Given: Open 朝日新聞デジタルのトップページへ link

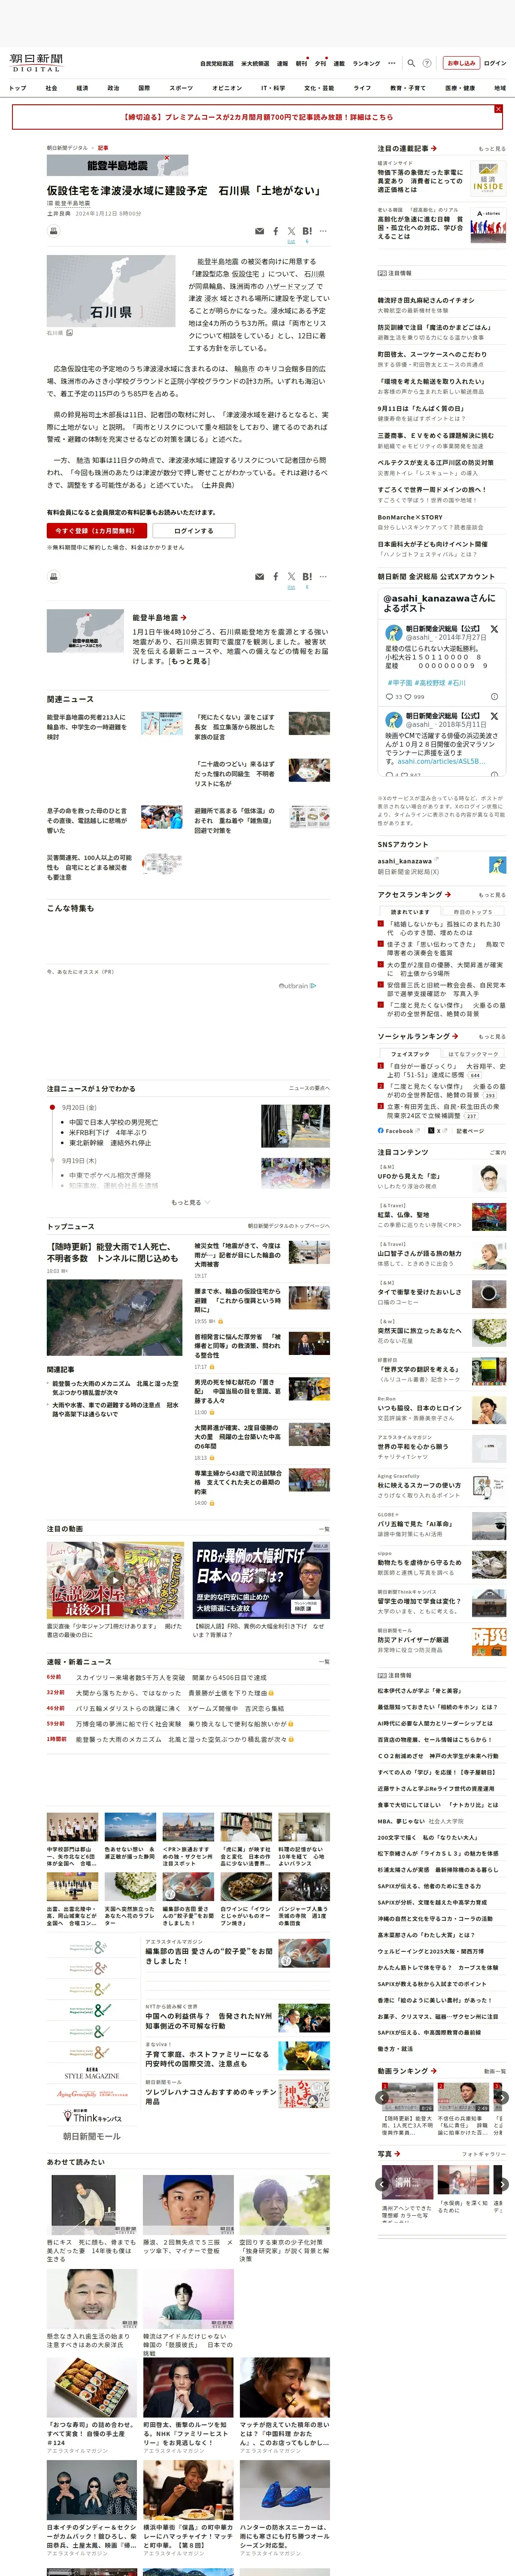Looking at the screenshot, I should coord(289,1226).
